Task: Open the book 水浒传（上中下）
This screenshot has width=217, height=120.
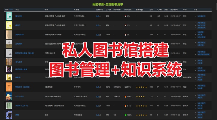Action: coord(22,106)
